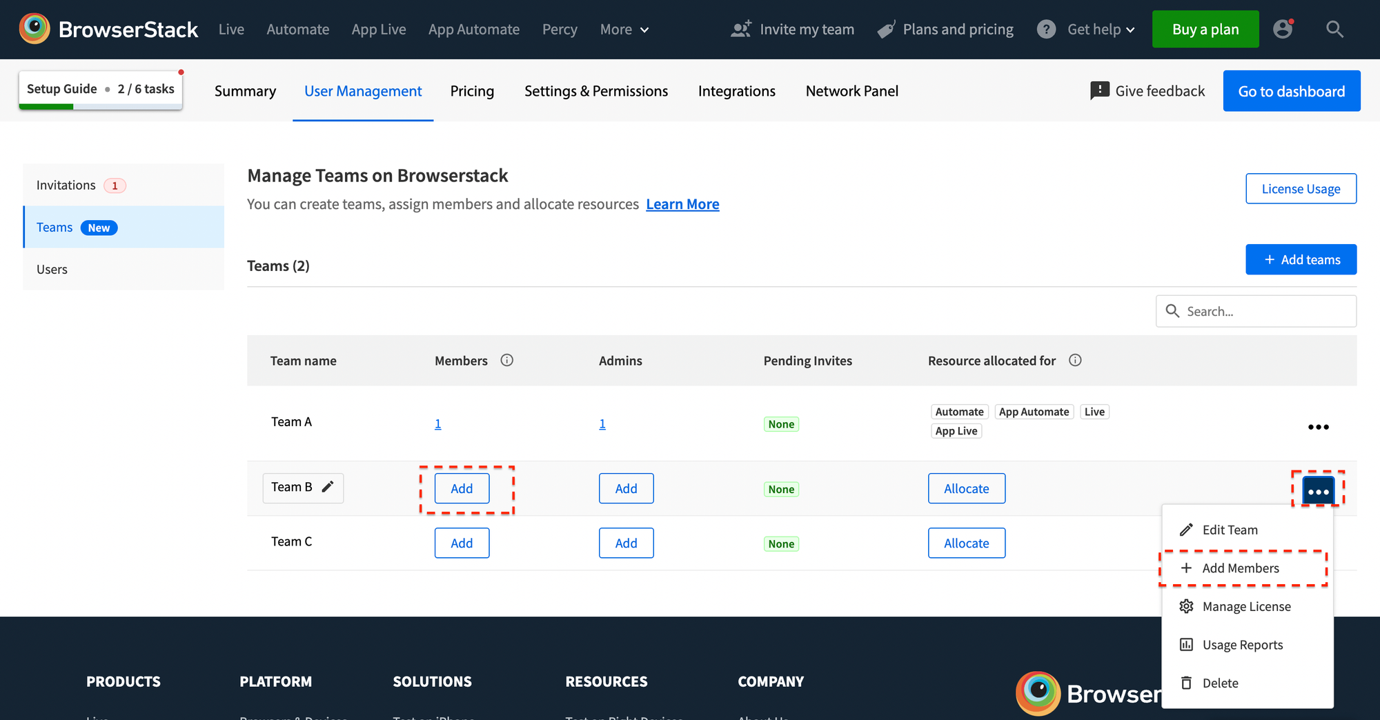Viewport: 1380px width, 720px height.
Task: Open the account profile icon
Action: tap(1283, 29)
